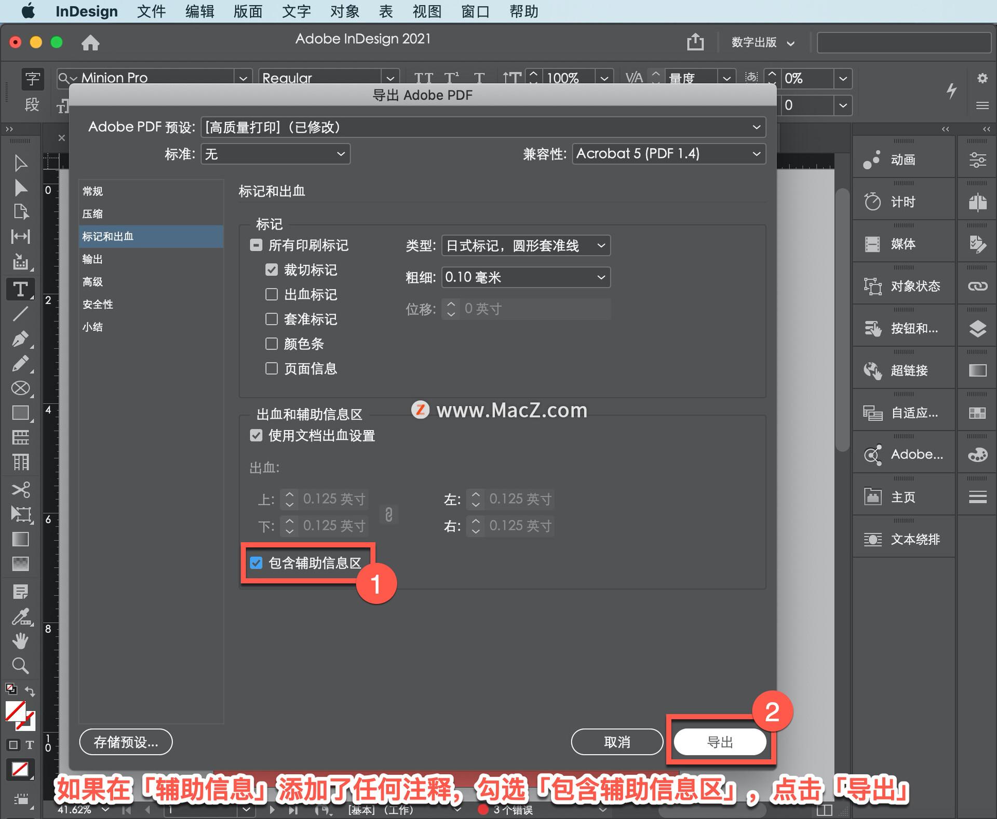Open the 文件 menu
997x819 pixels.
coord(151,11)
